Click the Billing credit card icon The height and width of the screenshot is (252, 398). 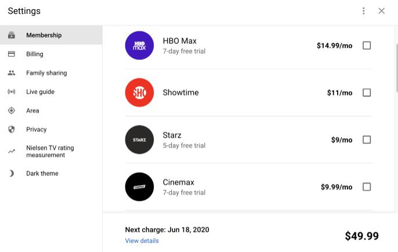pos(12,54)
